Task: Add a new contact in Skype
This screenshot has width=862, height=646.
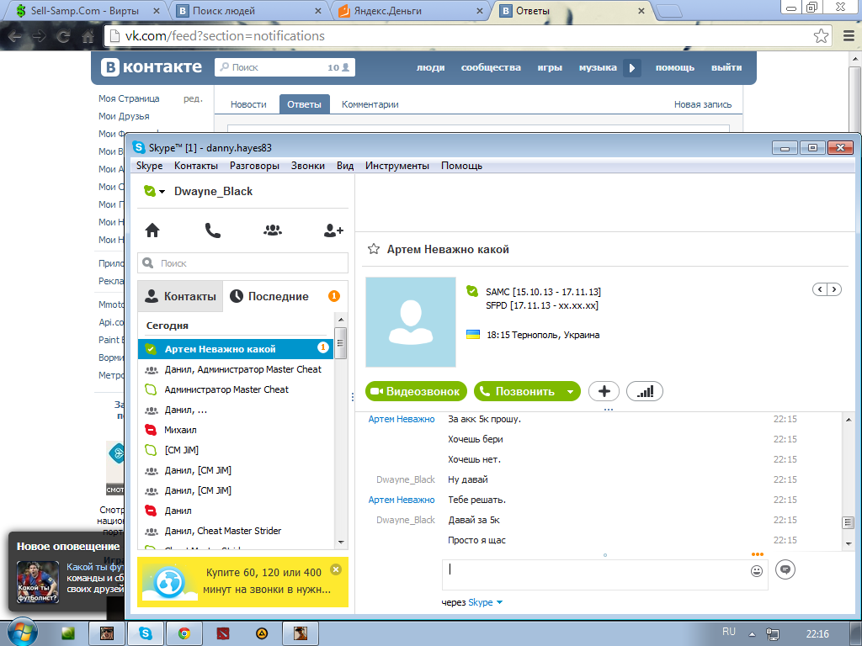Action: (x=333, y=230)
